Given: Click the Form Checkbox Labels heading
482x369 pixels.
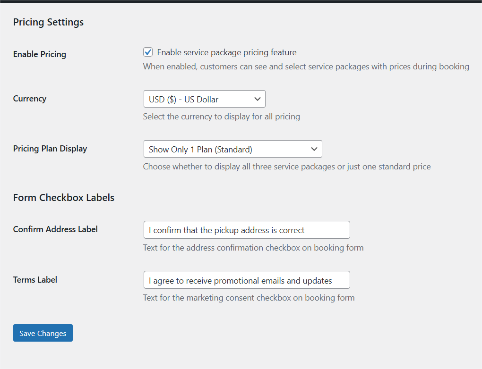Looking at the screenshot, I should coord(63,197).
